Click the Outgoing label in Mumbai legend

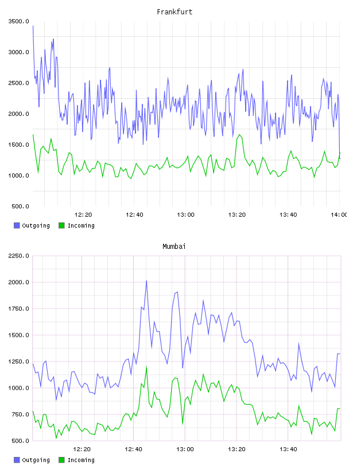36,460
